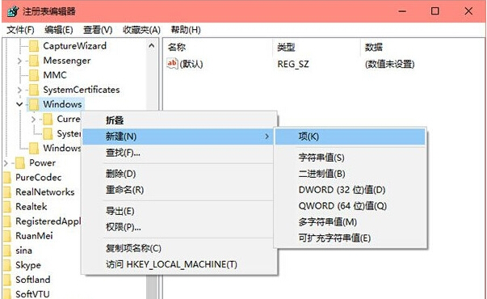
Task: Create a new 可扩充字符串值(E)
Action: pyautogui.click(x=350, y=238)
